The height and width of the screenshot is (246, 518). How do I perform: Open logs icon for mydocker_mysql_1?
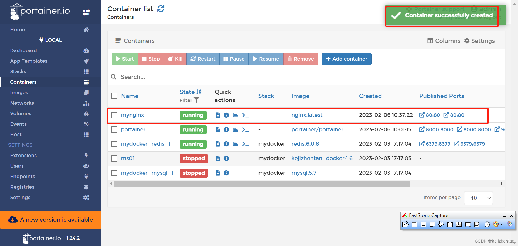pyautogui.click(x=218, y=173)
